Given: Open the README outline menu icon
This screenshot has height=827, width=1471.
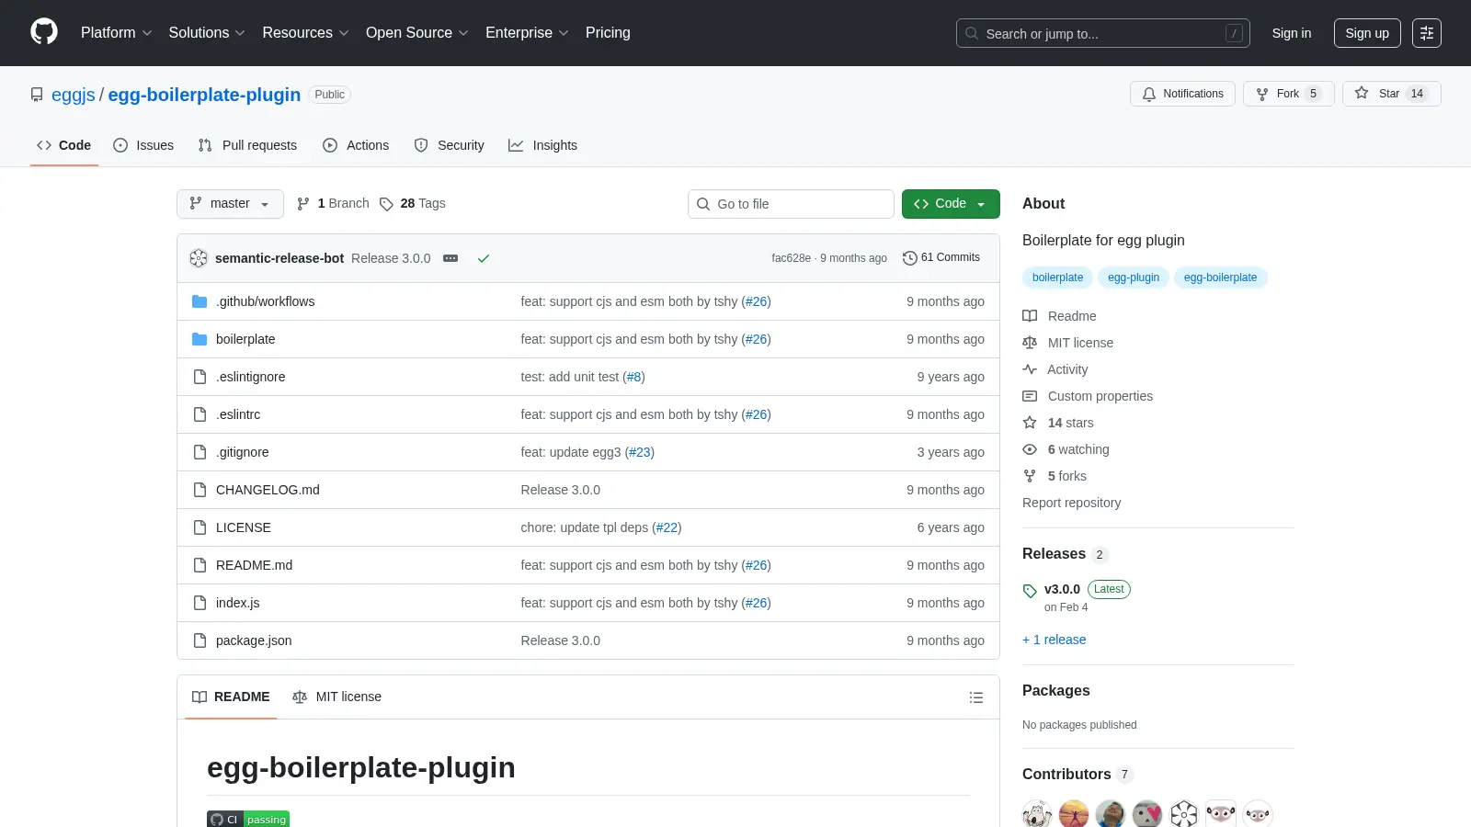Looking at the screenshot, I should click(x=976, y=697).
